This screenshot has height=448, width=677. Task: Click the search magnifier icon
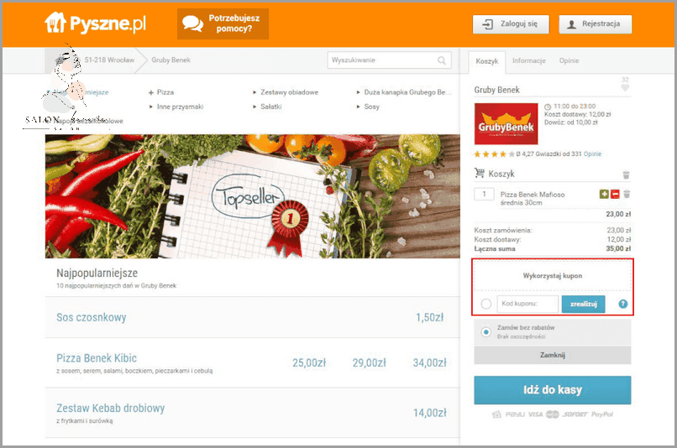(442, 60)
